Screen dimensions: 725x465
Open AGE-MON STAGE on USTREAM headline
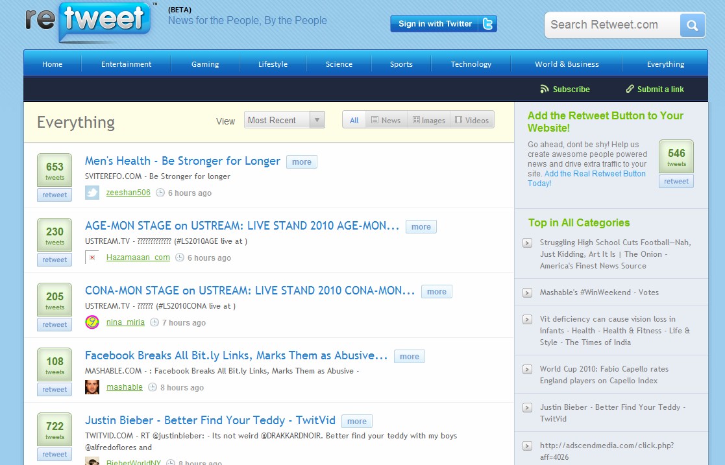(242, 226)
